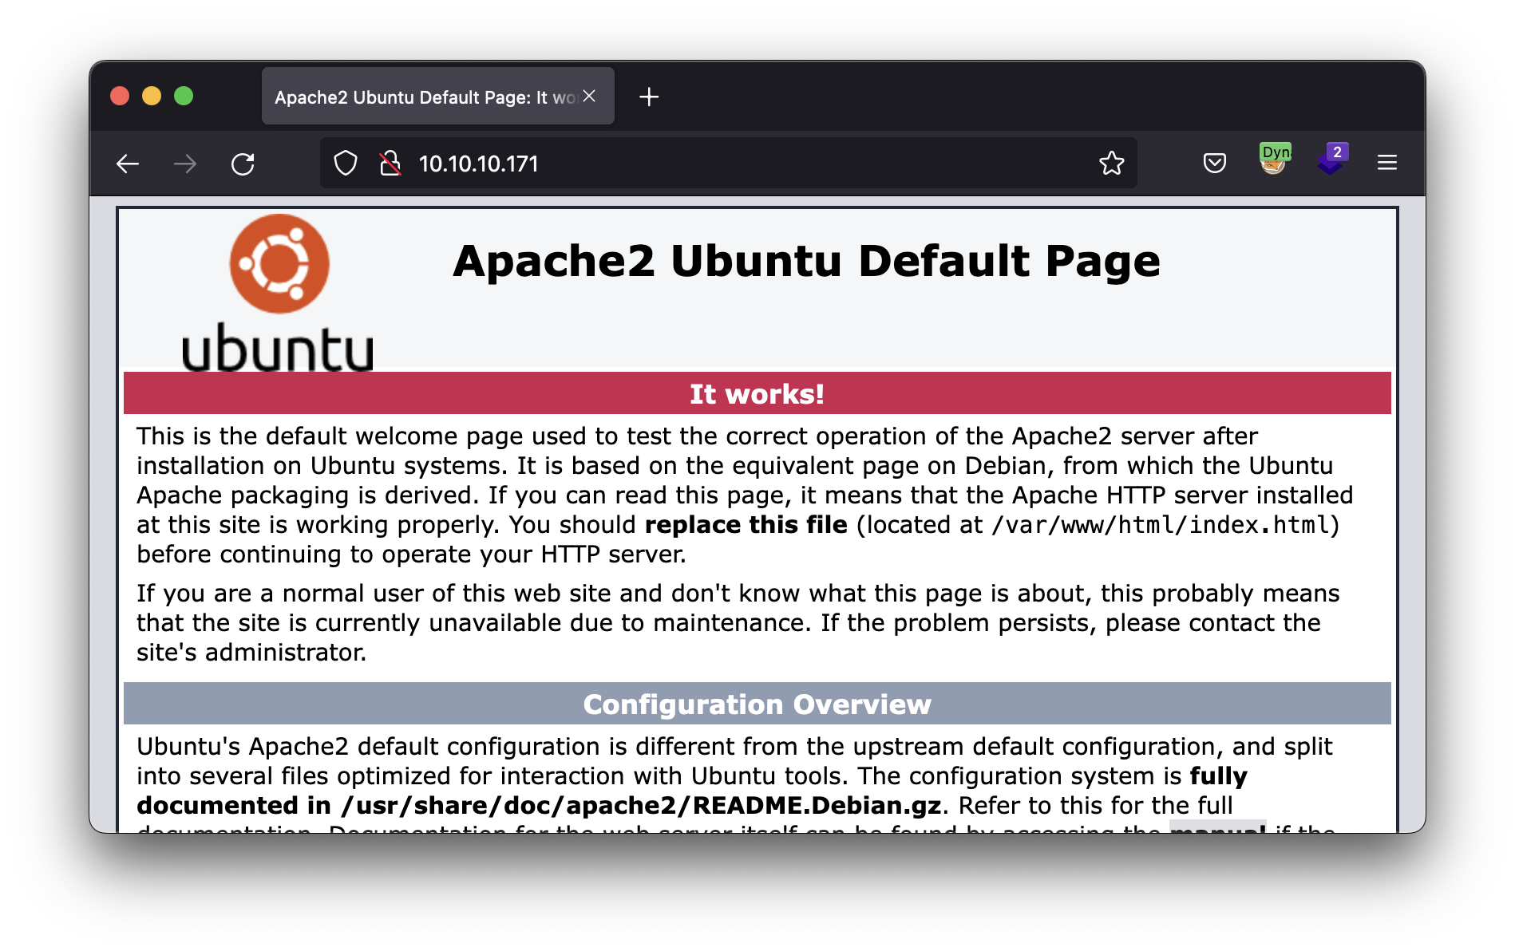Select the Apache2 Ubuntu Default Page tab

click(423, 97)
